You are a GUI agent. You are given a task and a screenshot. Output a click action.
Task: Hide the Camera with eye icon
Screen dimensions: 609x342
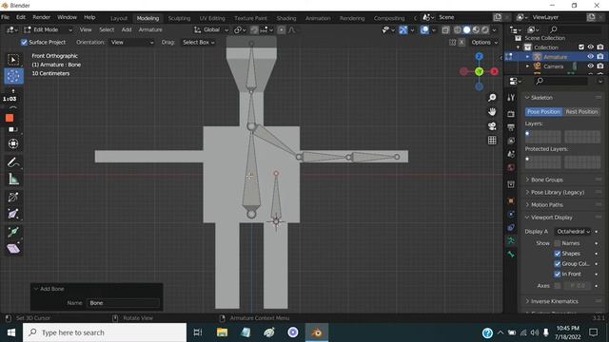tap(590, 66)
